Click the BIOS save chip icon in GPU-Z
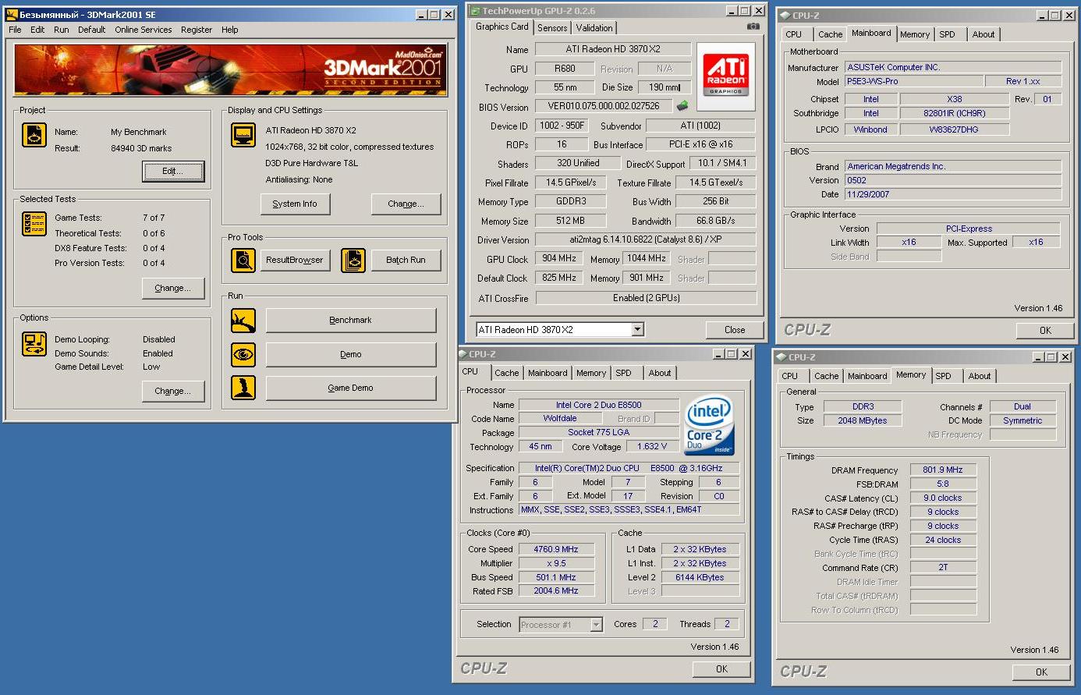This screenshot has height=695, width=1081. click(682, 106)
